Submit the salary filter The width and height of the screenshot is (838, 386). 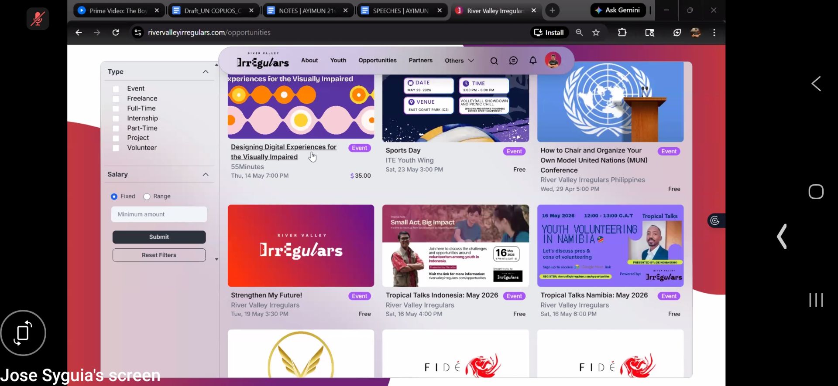159,237
